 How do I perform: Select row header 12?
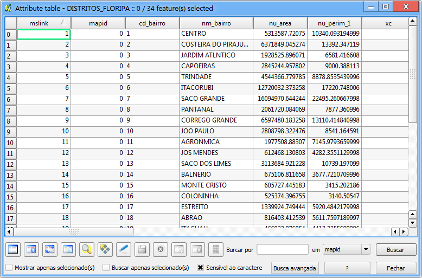[x=11, y=164]
